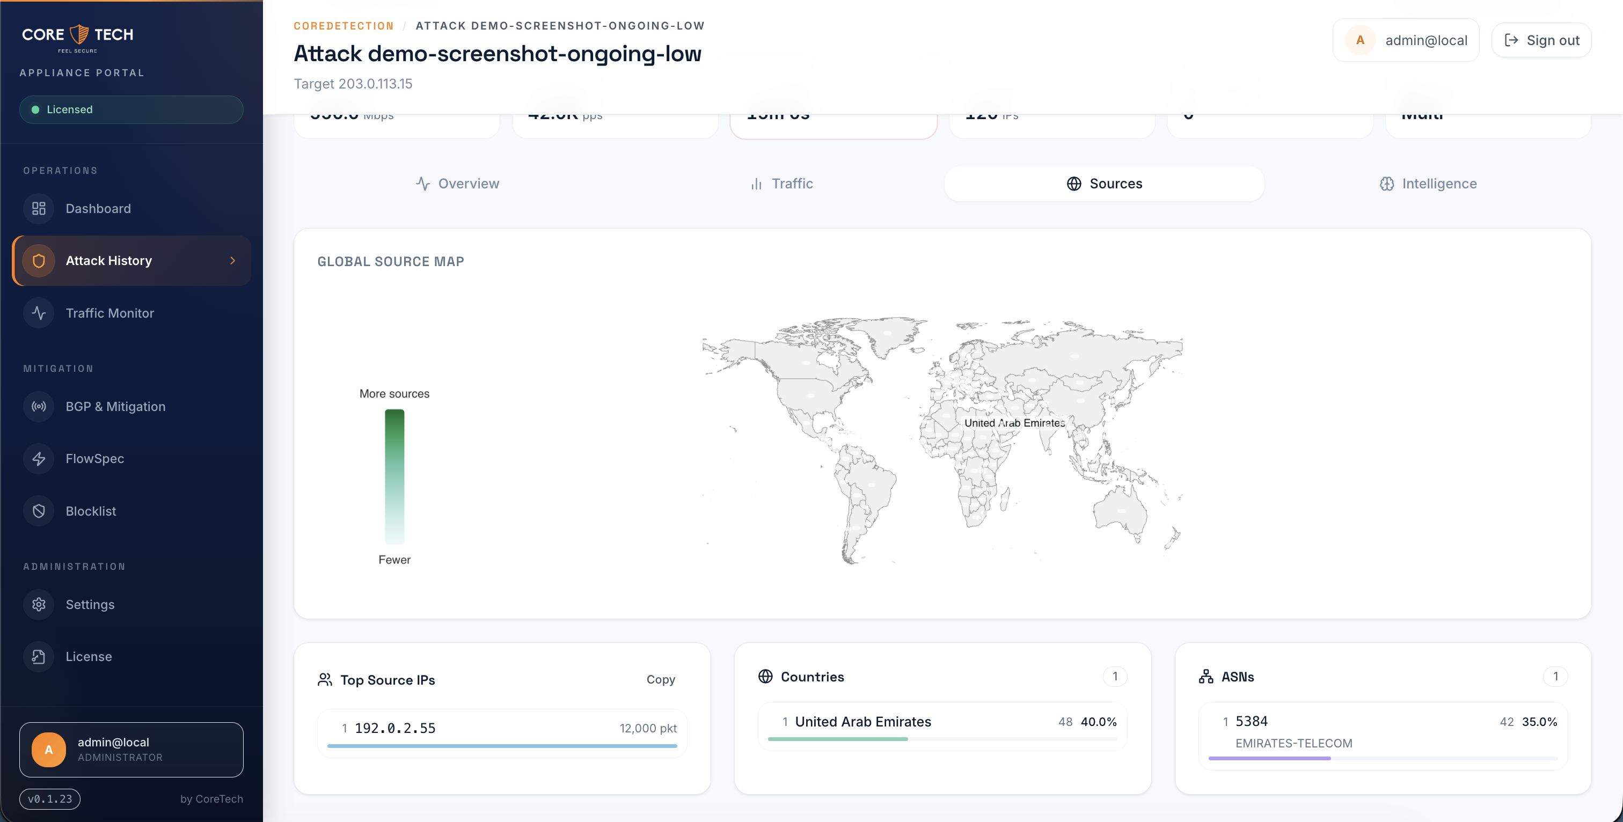Select the United Arab Emirates country row
This screenshot has height=822, width=1623.
coord(942,726)
